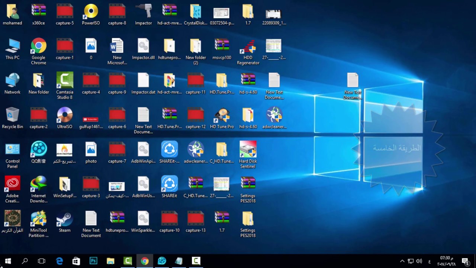Select the MiniTool Partition shortcut

click(x=39, y=224)
